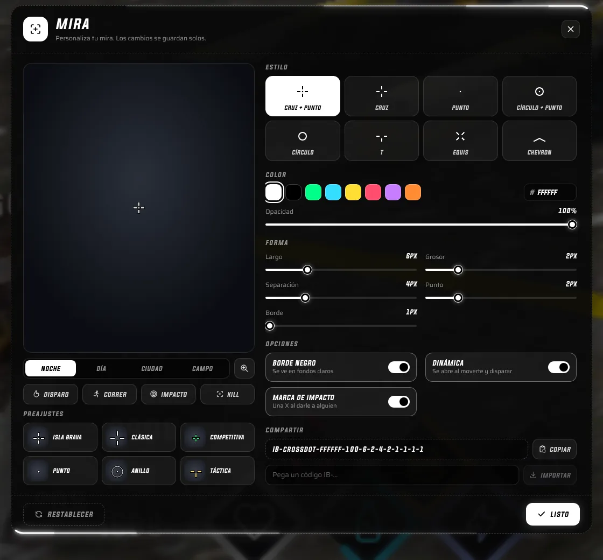Disable the Dinámica crosshair switch
The image size is (603, 560).
(559, 367)
